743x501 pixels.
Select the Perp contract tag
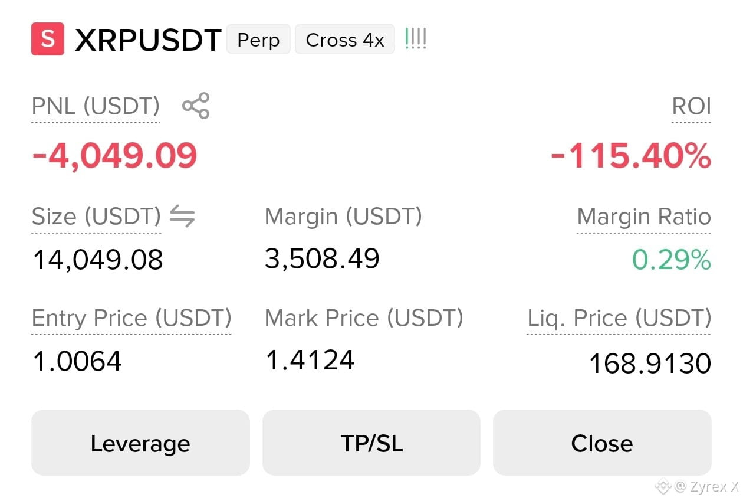coord(258,40)
